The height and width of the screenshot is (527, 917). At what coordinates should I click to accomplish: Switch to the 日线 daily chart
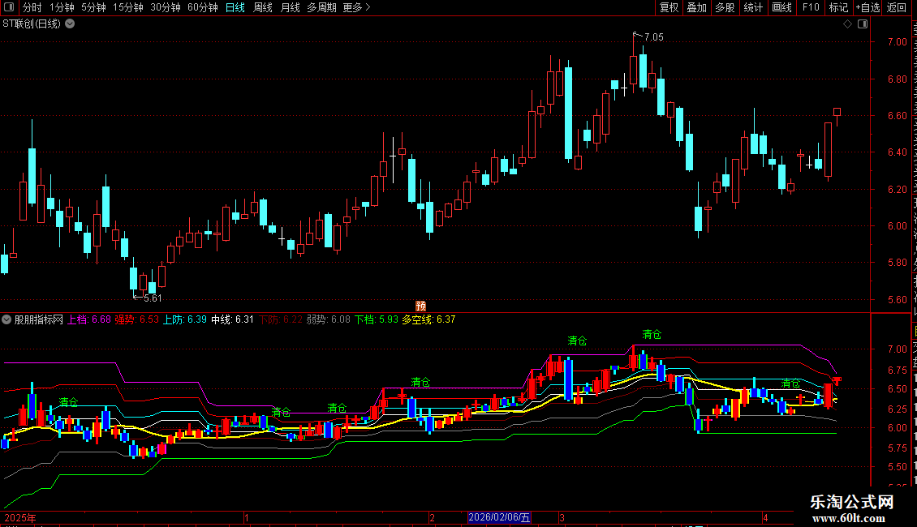click(235, 7)
